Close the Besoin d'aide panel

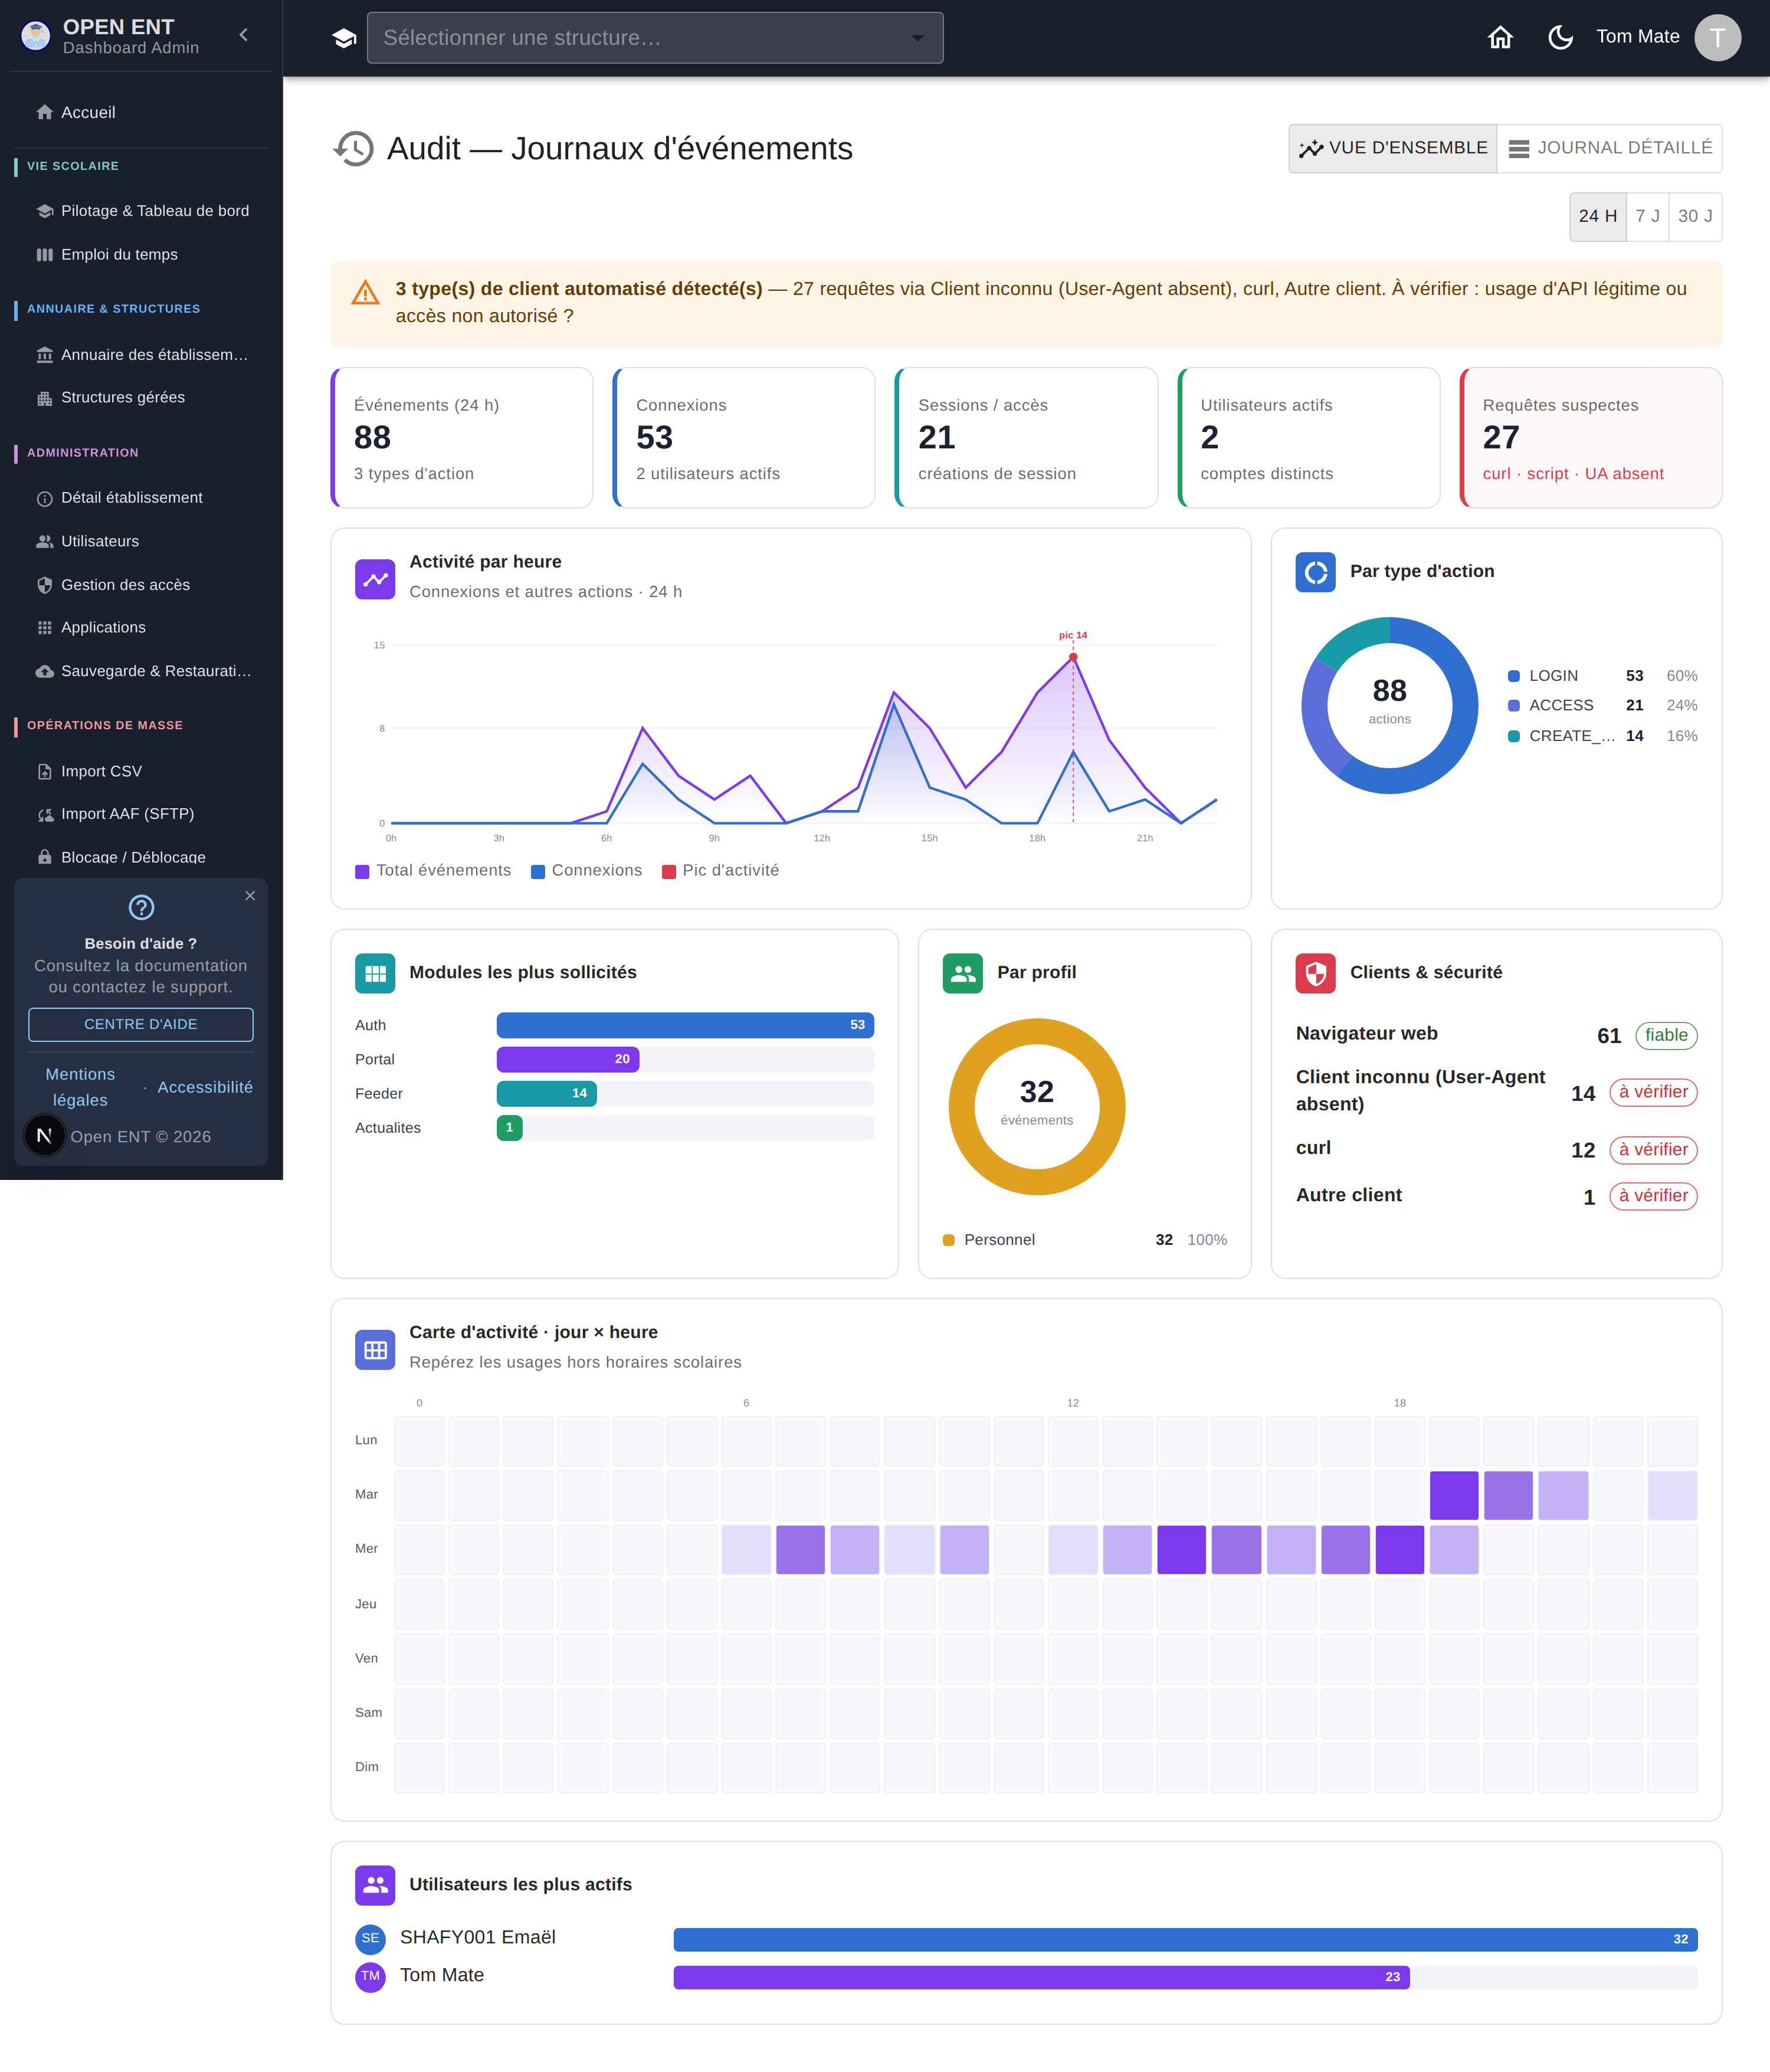pos(250,895)
